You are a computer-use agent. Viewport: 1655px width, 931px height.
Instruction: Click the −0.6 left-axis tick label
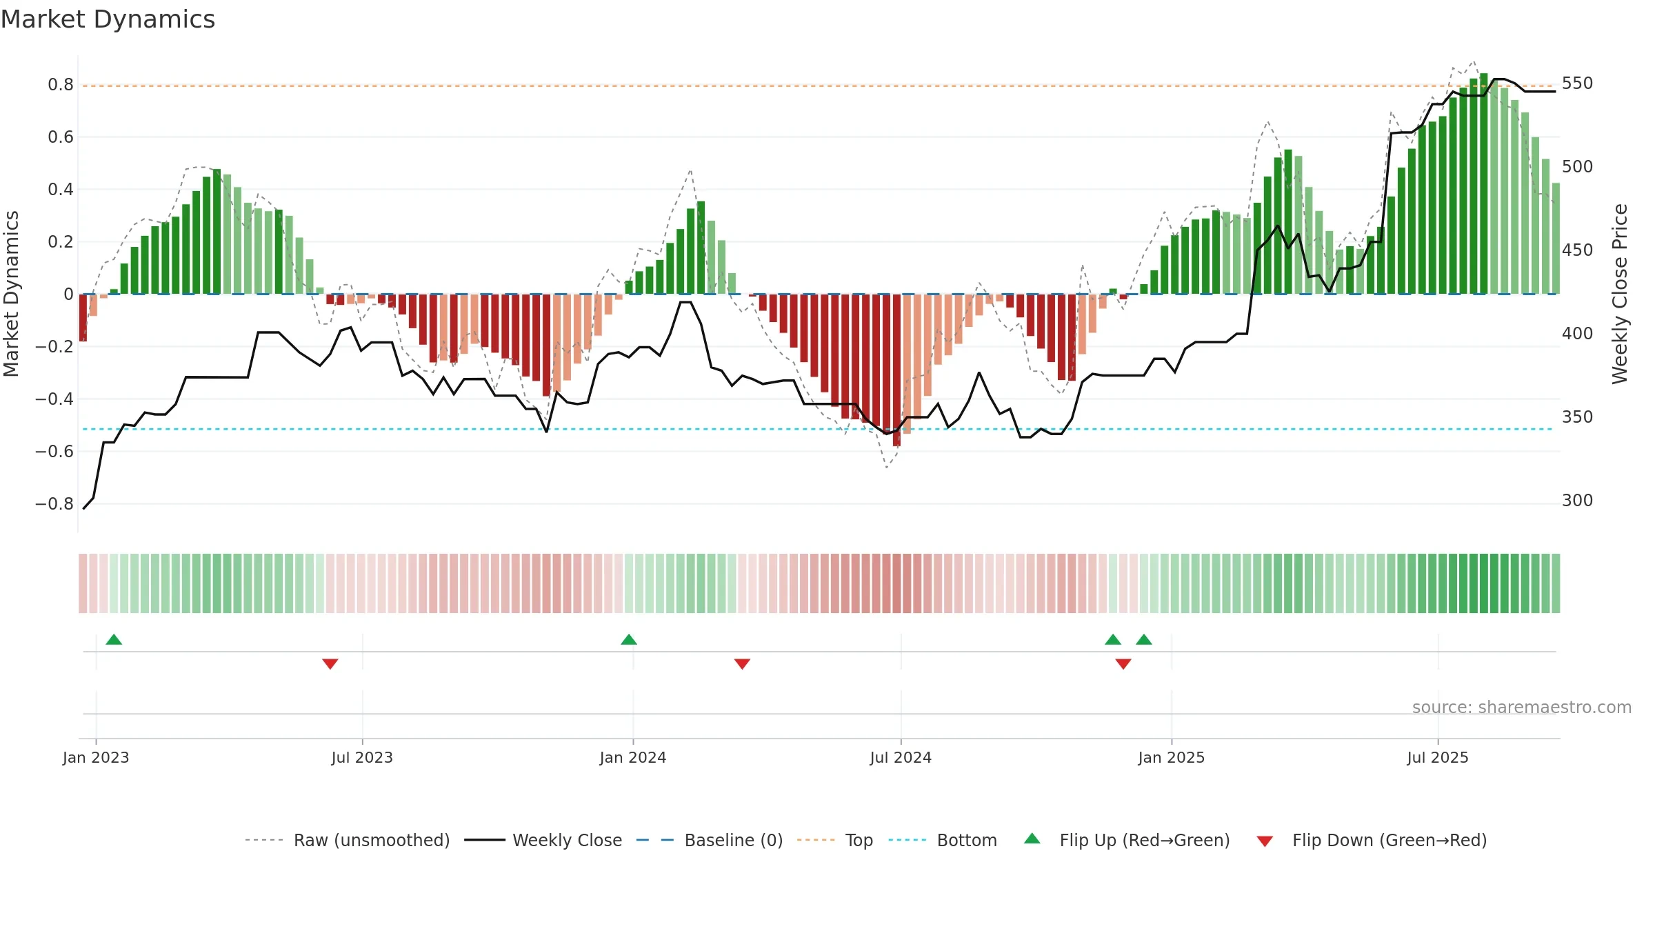coord(54,452)
